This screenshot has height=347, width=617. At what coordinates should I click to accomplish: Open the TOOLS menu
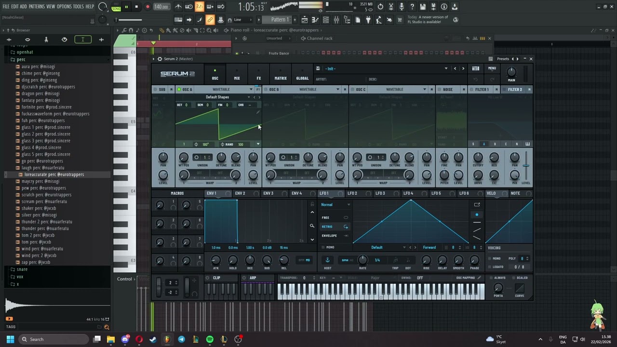(x=79, y=7)
